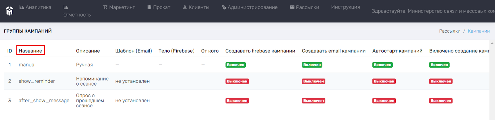Click show_reminder email Выключен badge
This screenshot has width=495, height=120.
[313, 81]
